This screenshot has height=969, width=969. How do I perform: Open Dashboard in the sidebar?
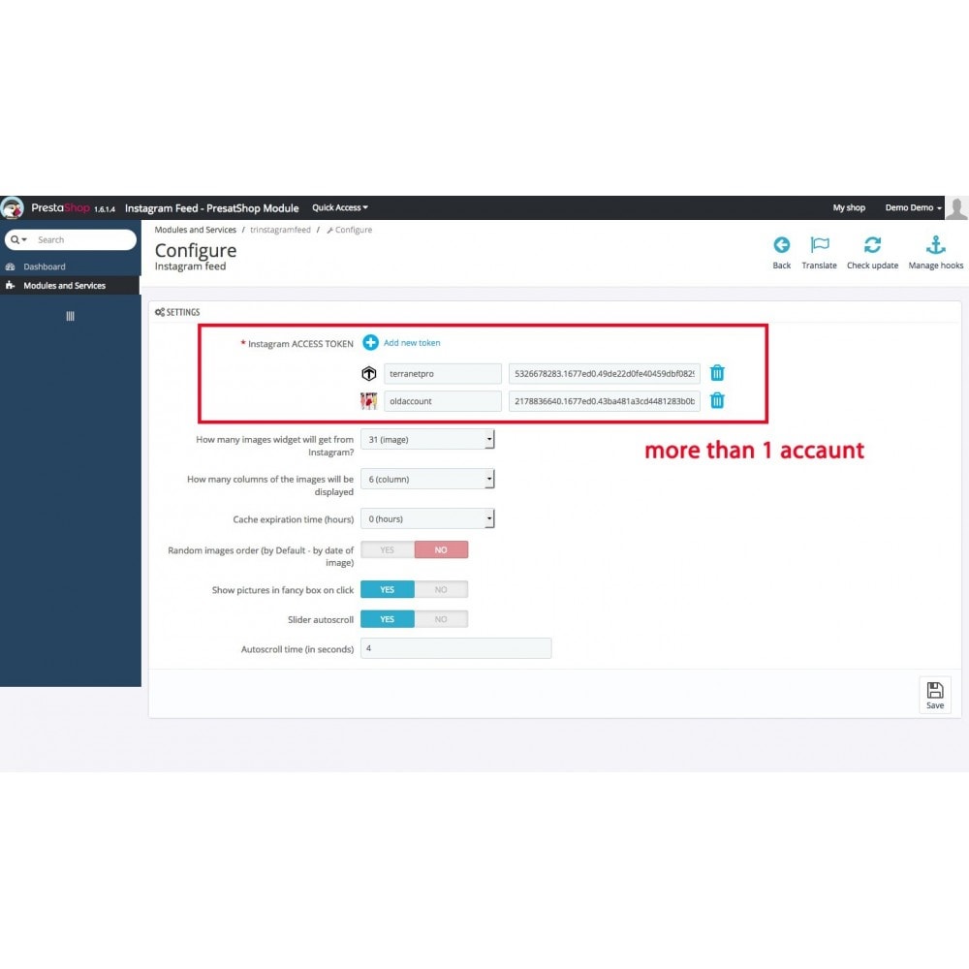coord(44,266)
